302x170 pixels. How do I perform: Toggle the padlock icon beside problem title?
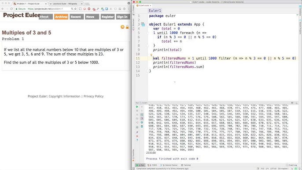point(127,27)
